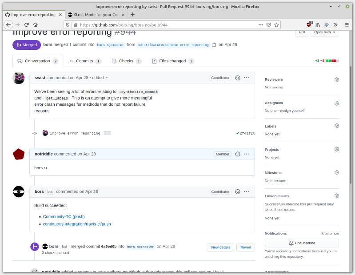Open bors-ng:master base branch link
Viewport: 355px width, 275px height.
click(110, 45)
